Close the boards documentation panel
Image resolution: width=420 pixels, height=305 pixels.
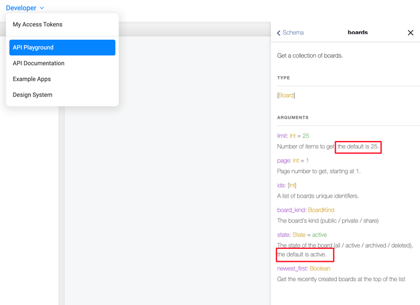tap(410, 32)
